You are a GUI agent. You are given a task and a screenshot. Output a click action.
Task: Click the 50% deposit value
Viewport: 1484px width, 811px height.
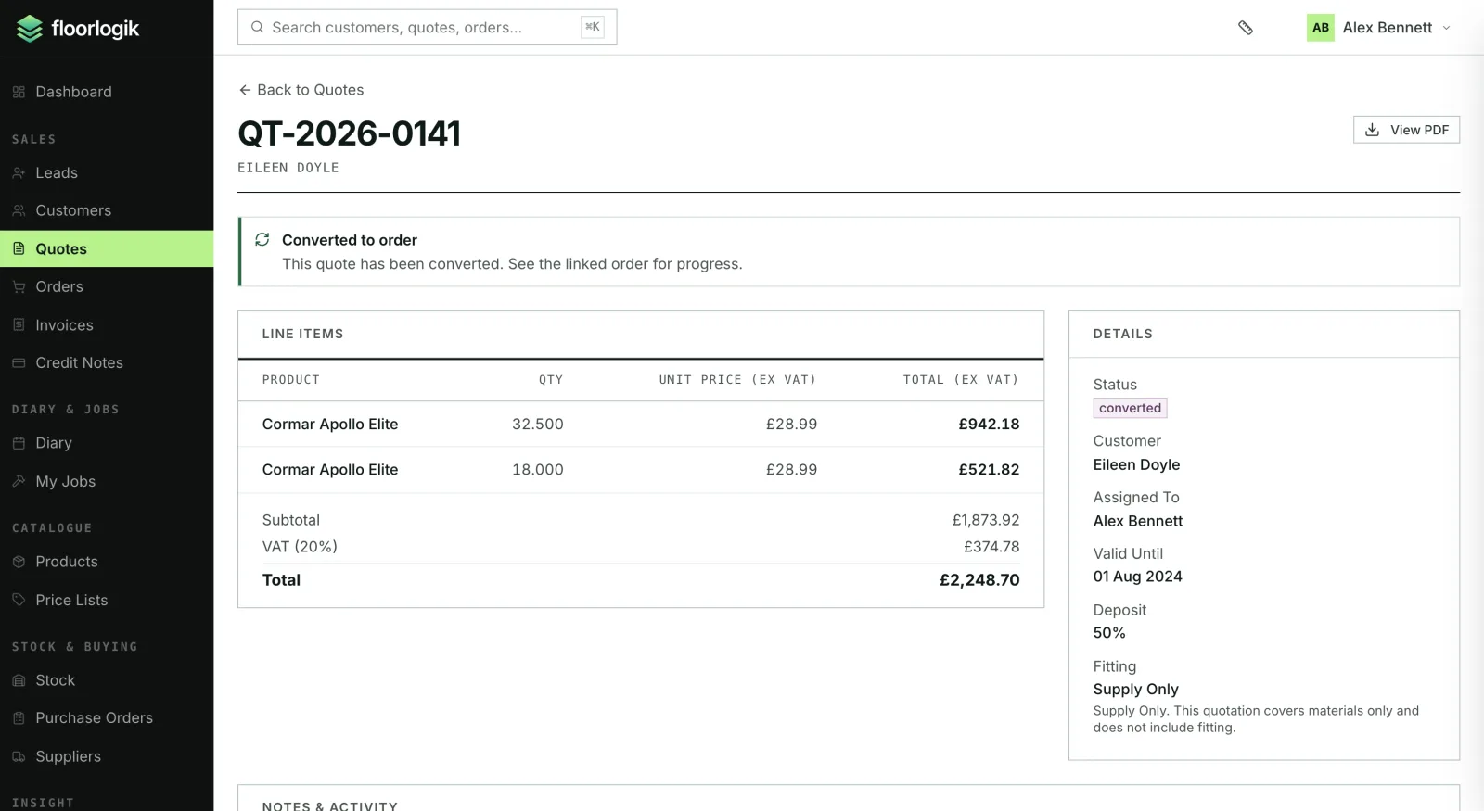pyautogui.click(x=1109, y=633)
